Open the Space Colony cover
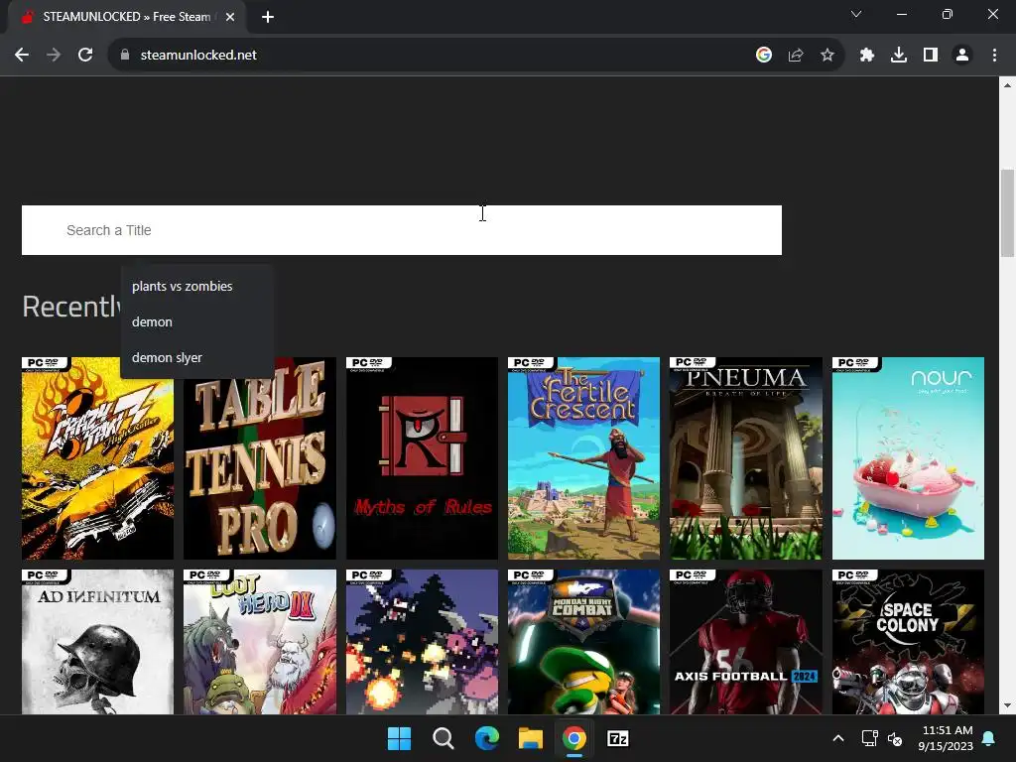 908,642
